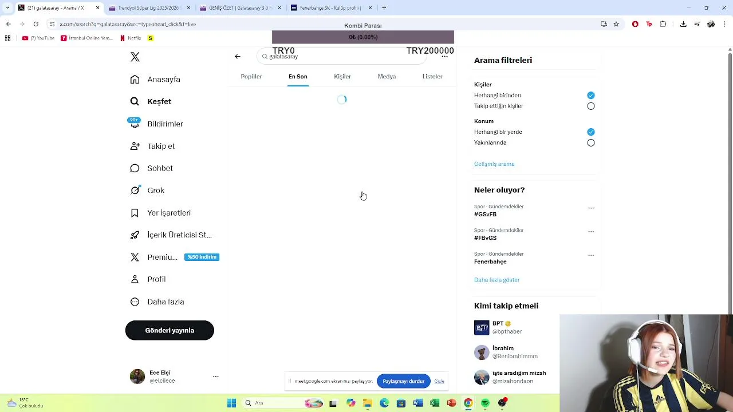
Task: Open the #FBvGS trending topic
Action: [485, 238]
